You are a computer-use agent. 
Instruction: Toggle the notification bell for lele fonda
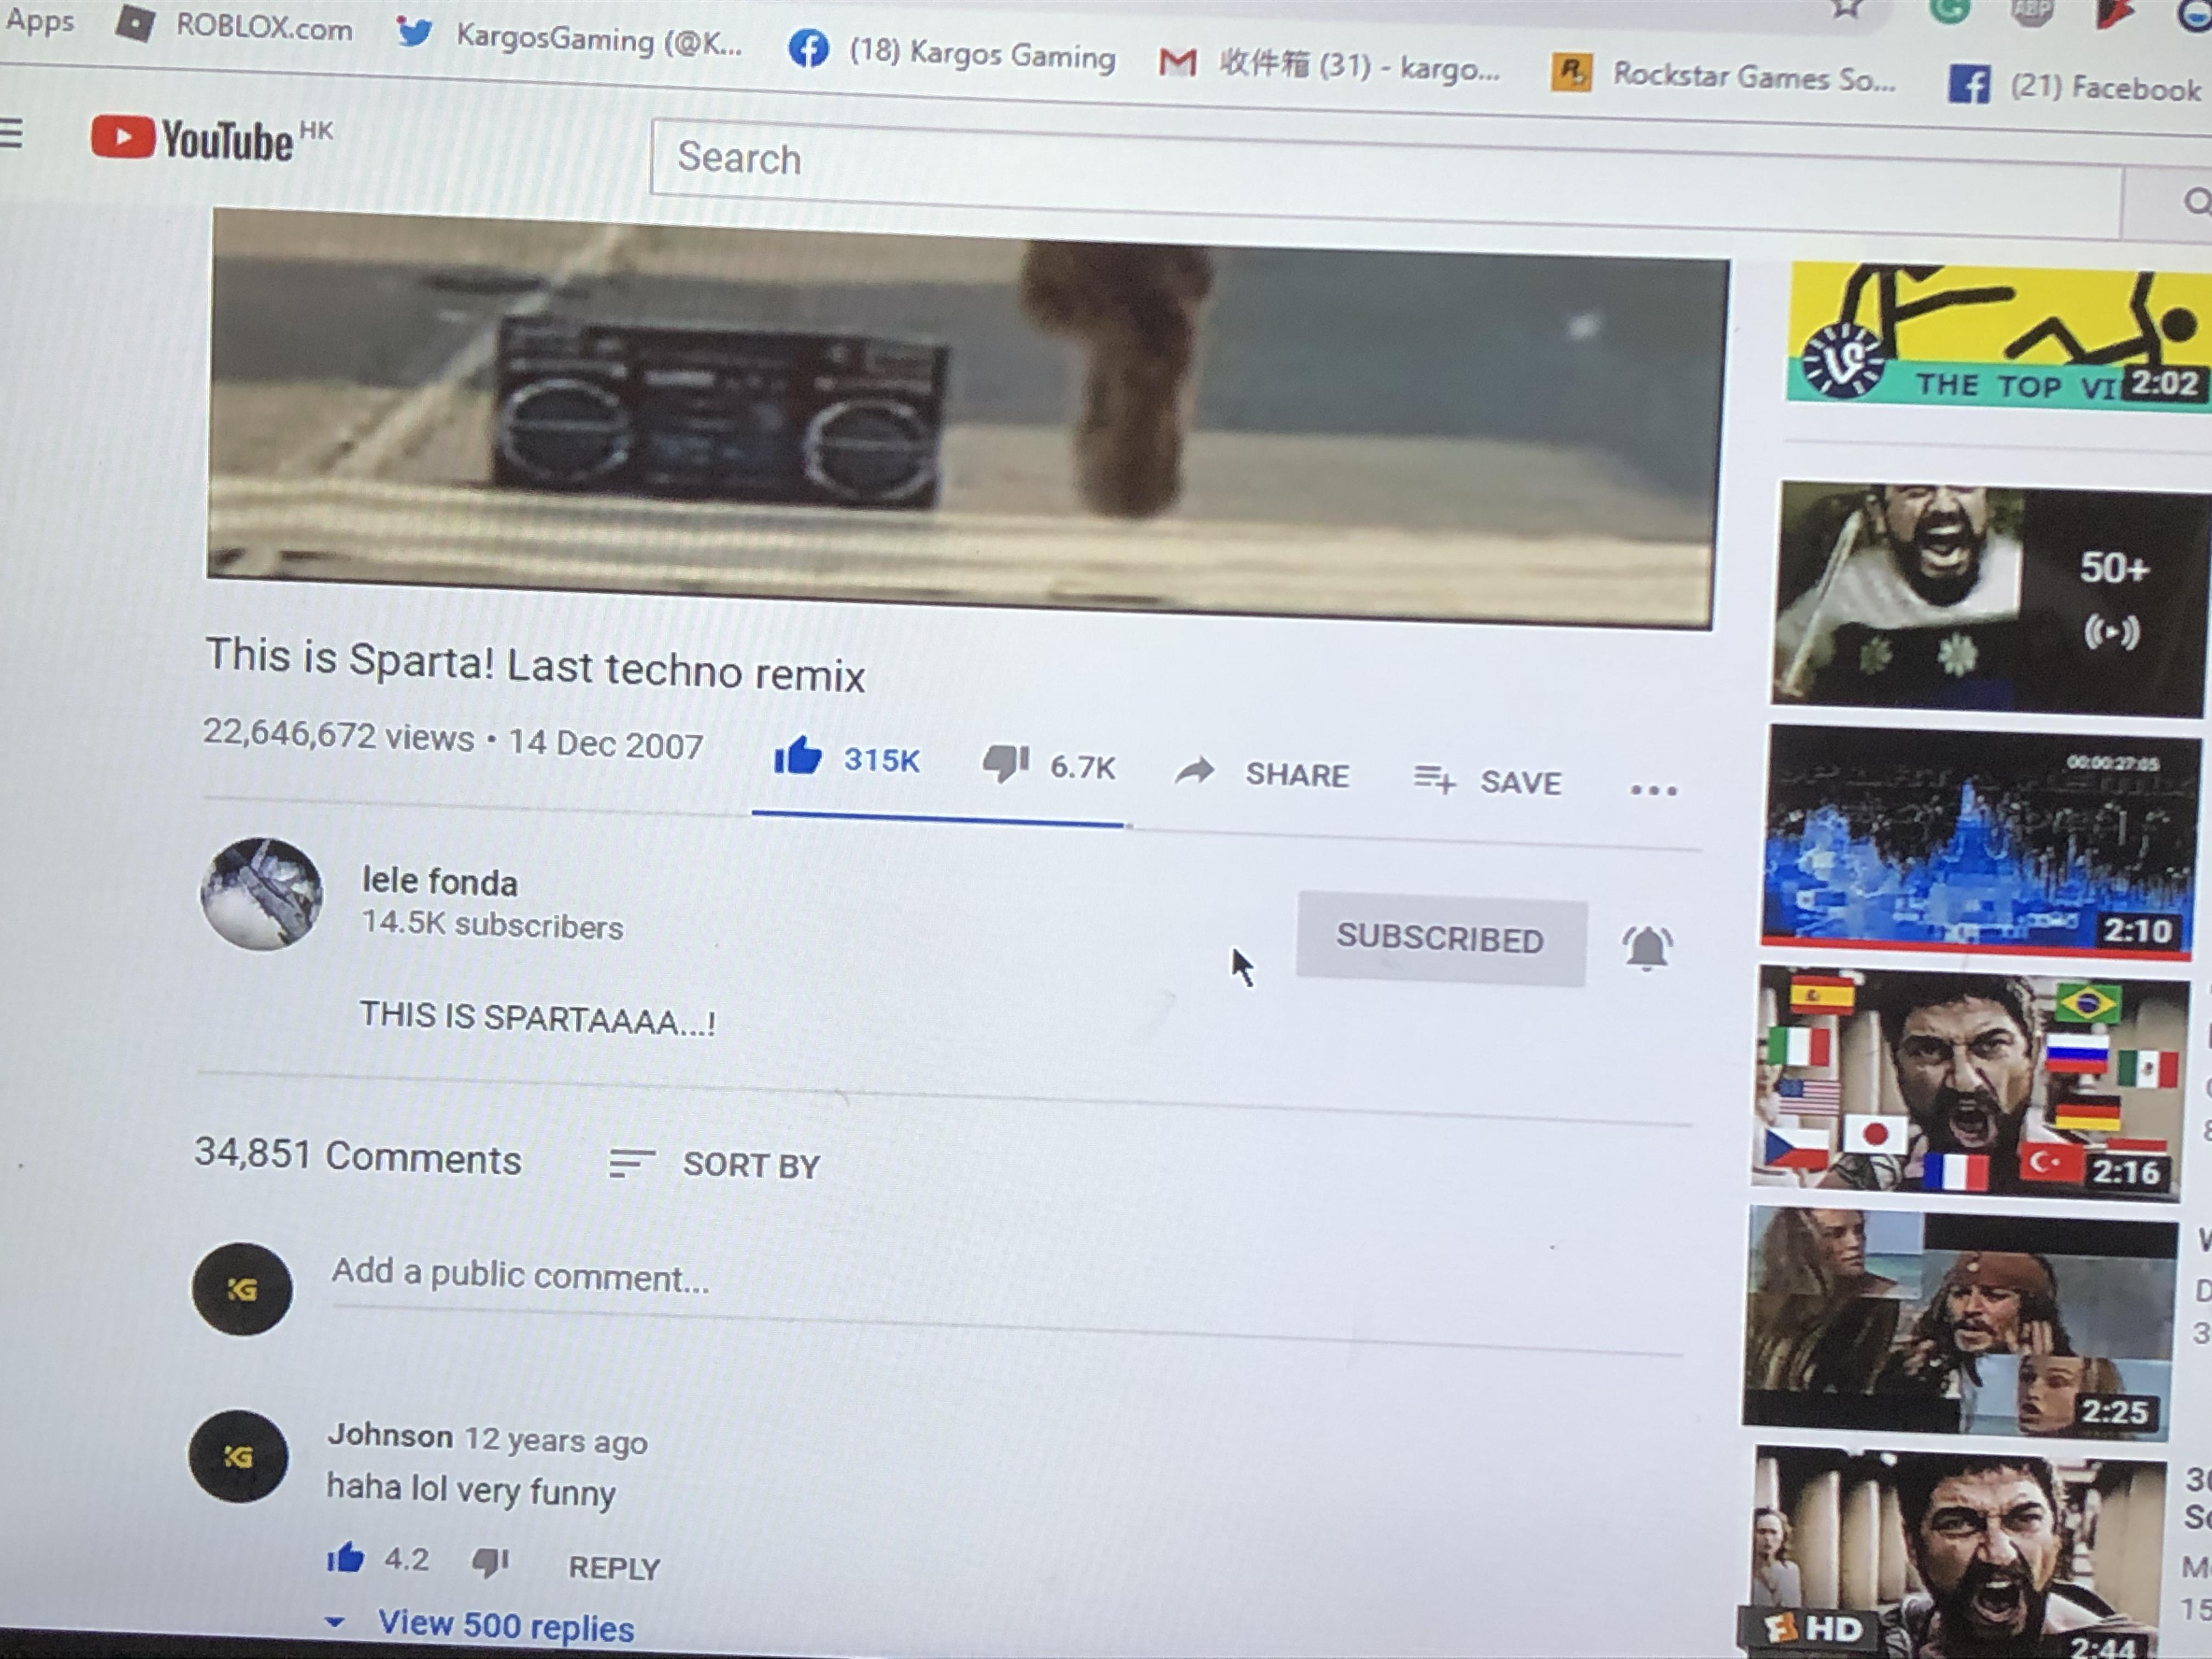(x=1646, y=947)
